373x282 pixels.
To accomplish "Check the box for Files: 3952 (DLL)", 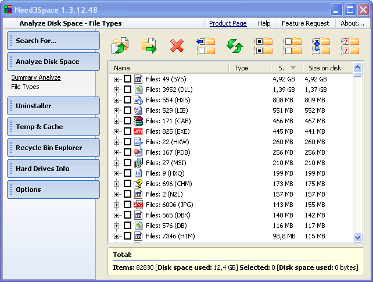I will (x=127, y=89).
